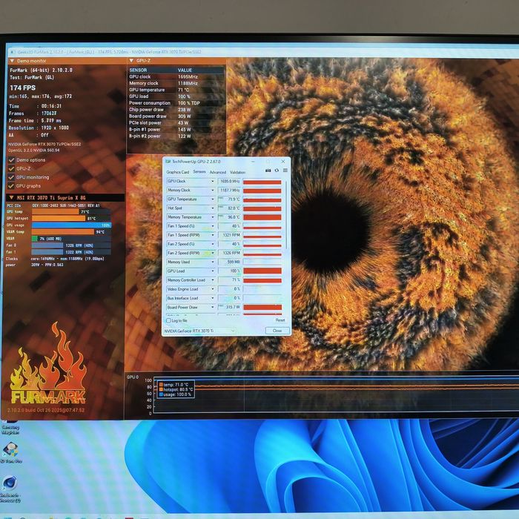Click the "Board power draw" overlay row
This screenshot has height=519, width=519.
pyautogui.click(x=176, y=116)
